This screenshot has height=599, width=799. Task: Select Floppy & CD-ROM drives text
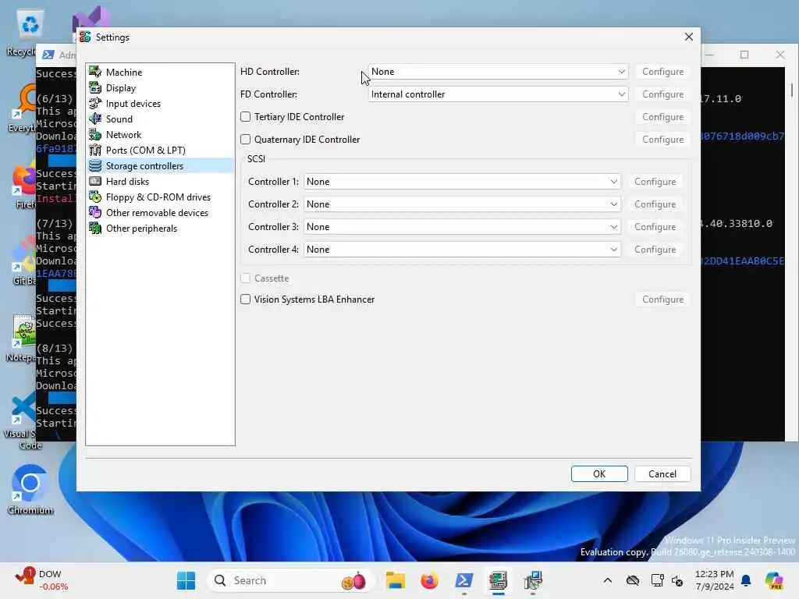[158, 197]
